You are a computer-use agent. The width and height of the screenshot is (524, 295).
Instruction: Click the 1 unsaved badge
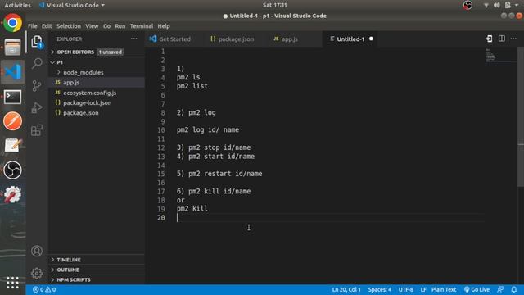coord(110,52)
